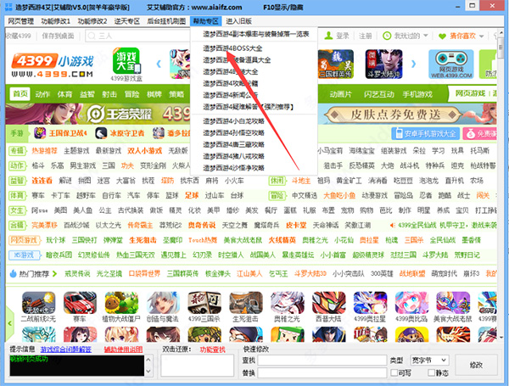This screenshot has width=509, height=386.
Task: Open the 二战前线2无 game icon
Action: point(38,303)
